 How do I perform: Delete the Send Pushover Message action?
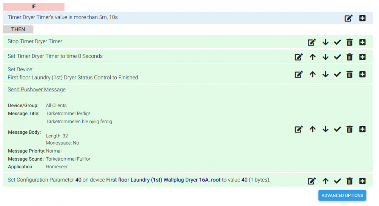(x=349, y=130)
